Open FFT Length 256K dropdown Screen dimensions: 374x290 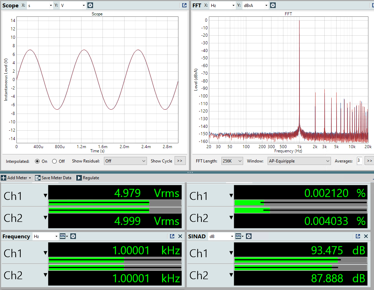232,161
